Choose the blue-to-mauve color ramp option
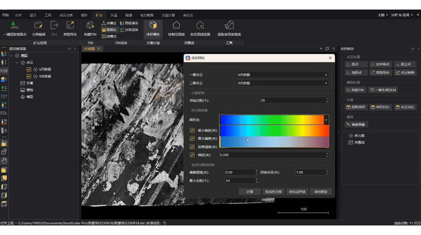421x235 pixels. 274,142
